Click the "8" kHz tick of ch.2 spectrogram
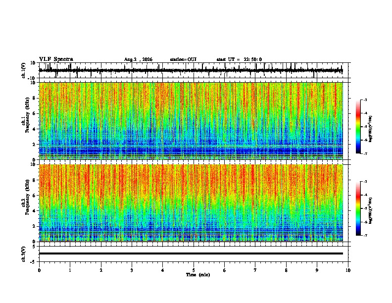Image resolution: width=392 pixels, height=303 pixels. (x=34, y=180)
